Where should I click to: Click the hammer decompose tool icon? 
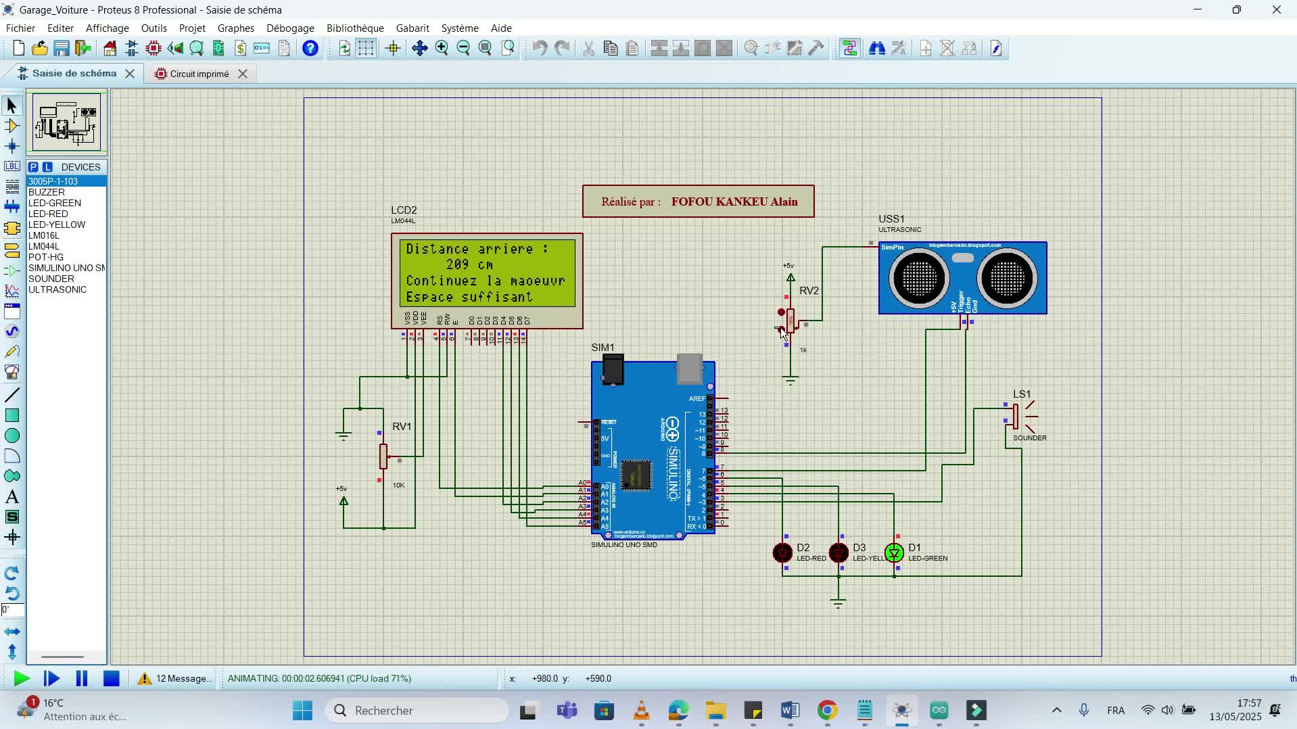click(816, 48)
